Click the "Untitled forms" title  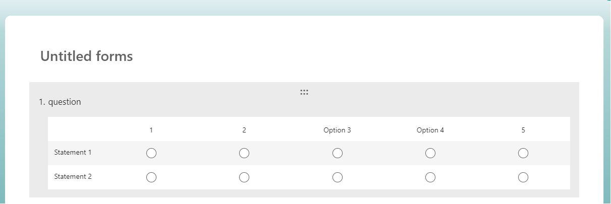(86, 56)
